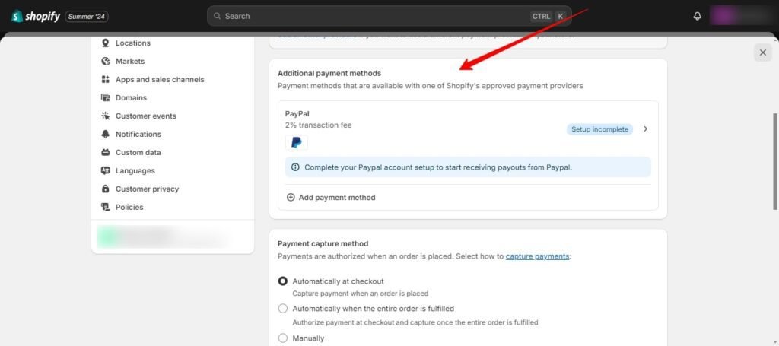This screenshot has height=346, width=779.
Task: Click the Complete your Paypal account setup banner
Action: 468,167
